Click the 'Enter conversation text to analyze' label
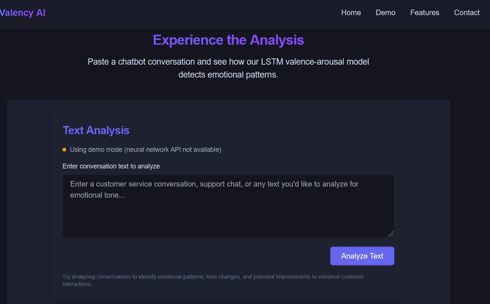490x304 pixels. click(111, 166)
